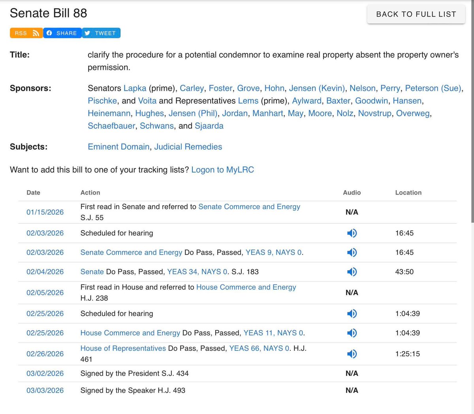Open Senator Grove's profile
This screenshot has width=474, height=414.
click(248, 88)
